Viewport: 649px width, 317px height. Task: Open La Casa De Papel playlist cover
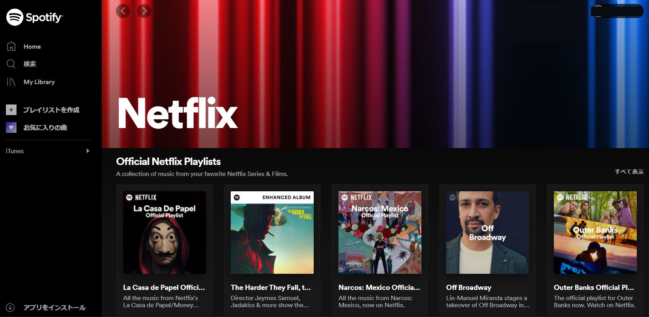click(164, 233)
